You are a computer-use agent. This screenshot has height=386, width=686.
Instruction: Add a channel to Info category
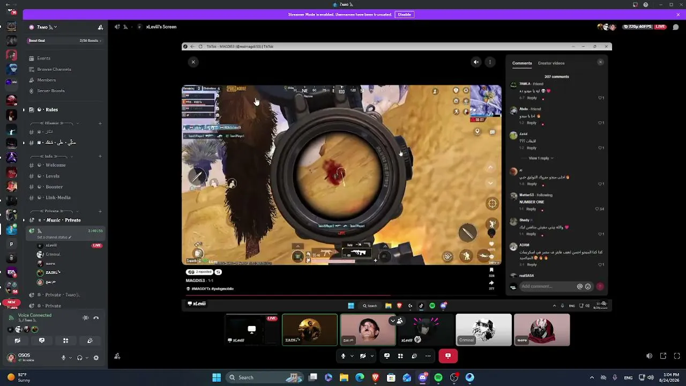click(100, 157)
